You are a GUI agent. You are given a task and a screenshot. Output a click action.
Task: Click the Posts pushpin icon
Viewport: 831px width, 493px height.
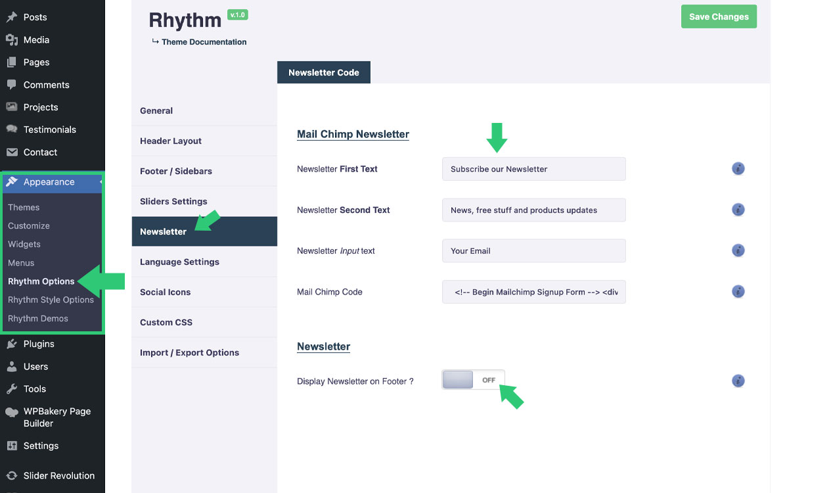[12, 17]
